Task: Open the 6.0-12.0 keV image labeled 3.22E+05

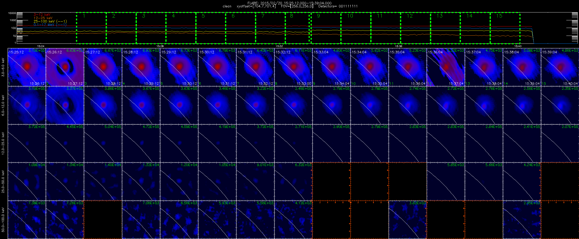Action: [255, 105]
